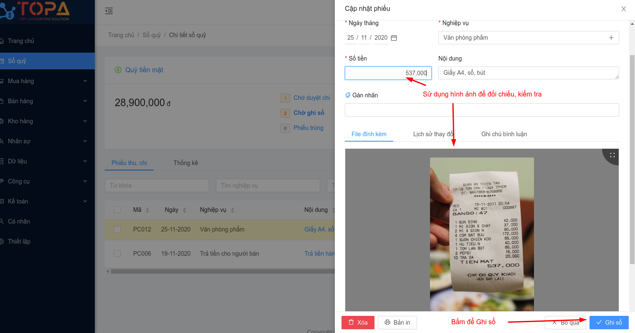This screenshot has width=635, height=333.
Task: Click the red Xóa delete button
Action: tap(358, 323)
